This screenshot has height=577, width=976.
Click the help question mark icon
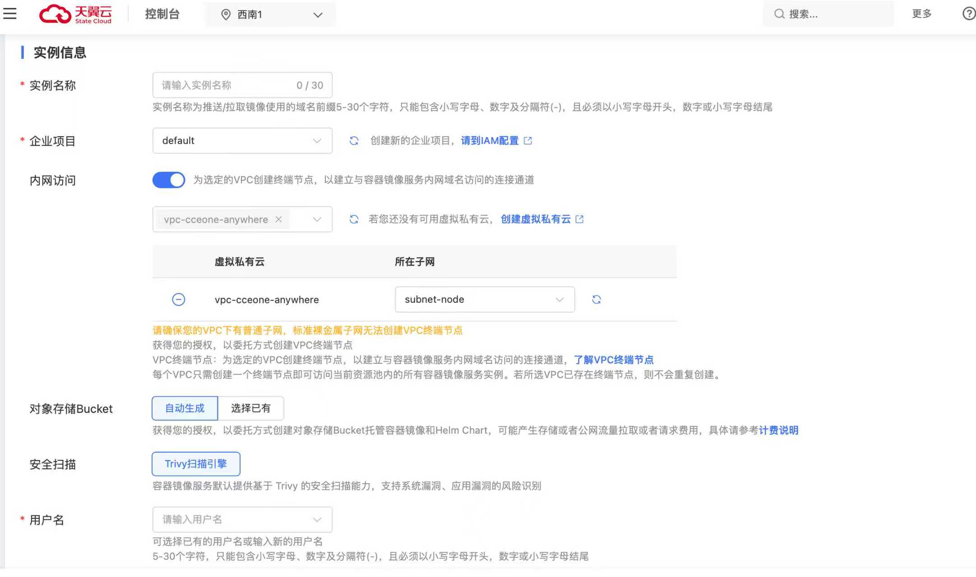pos(968,14)
